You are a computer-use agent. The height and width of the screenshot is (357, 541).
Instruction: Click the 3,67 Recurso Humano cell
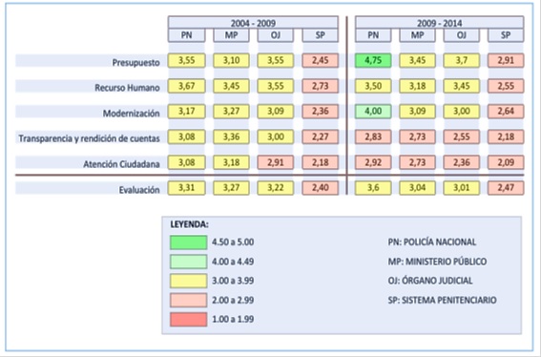tap(186, 86)
